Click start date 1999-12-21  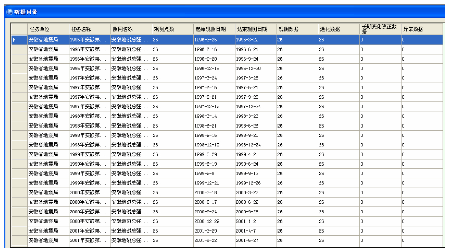[x=214, y=183]
